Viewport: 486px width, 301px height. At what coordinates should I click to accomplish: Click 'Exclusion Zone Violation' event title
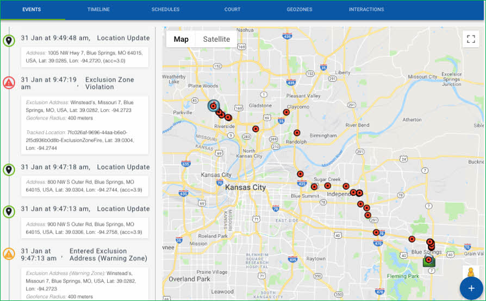(110, 83)
